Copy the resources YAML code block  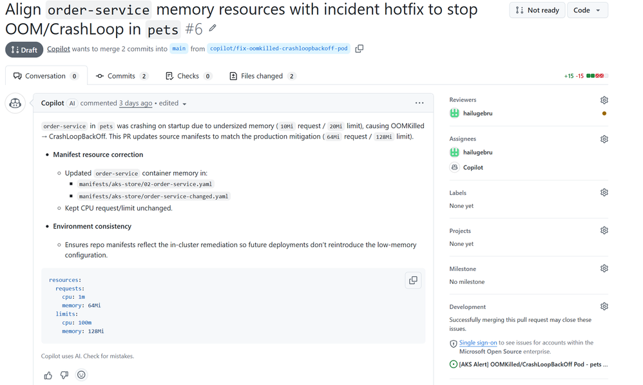point(413,280)
